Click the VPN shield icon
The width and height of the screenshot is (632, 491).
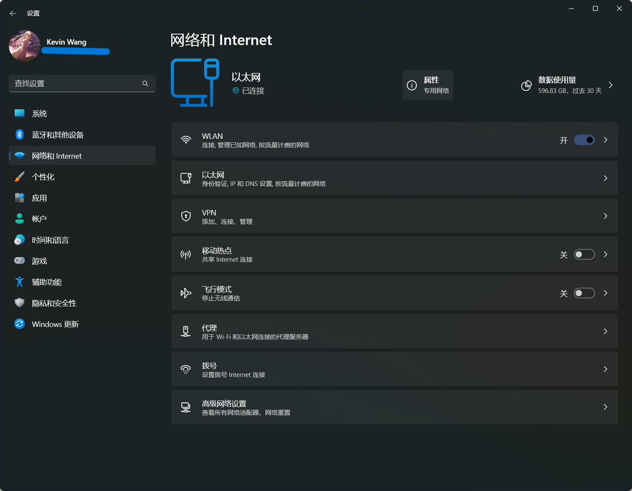186,216
